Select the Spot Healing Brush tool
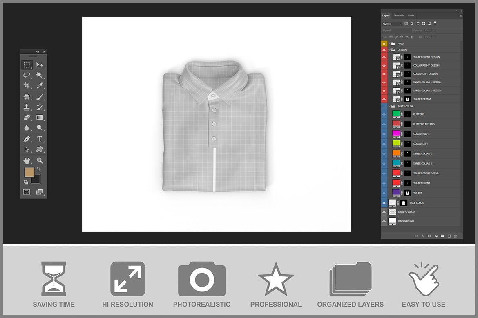Screen dimensions: 478x318 coord(27,97)
